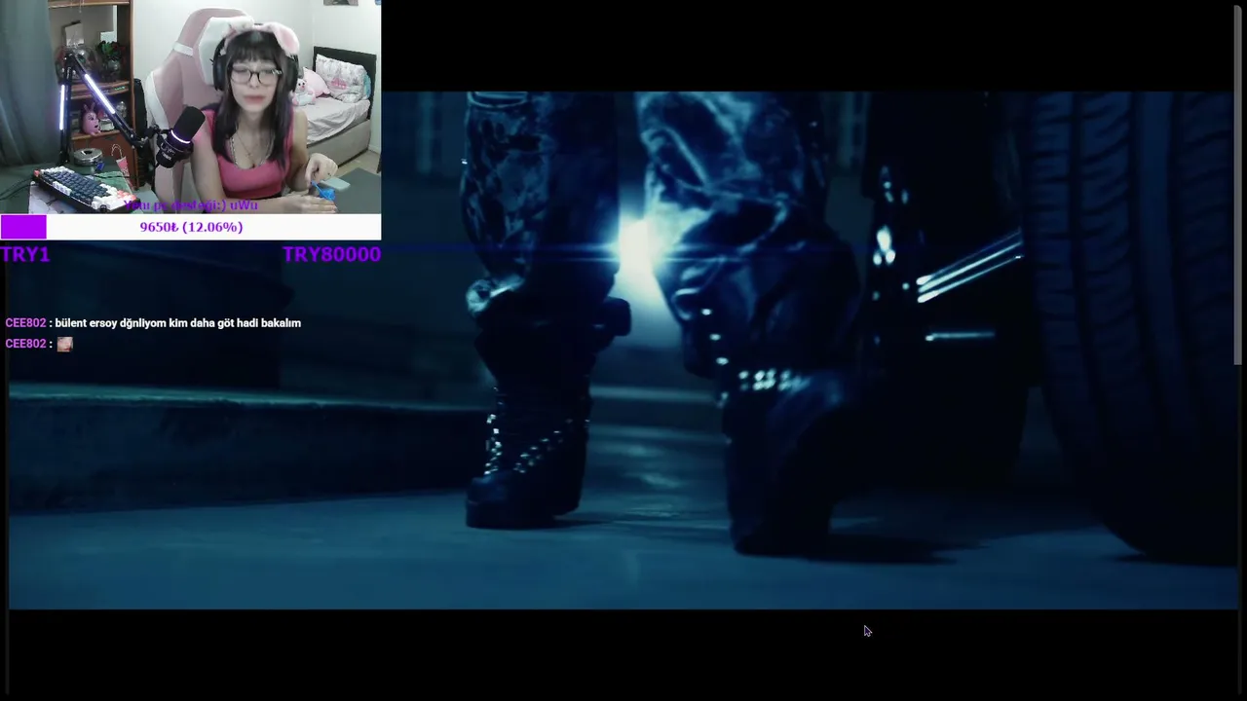Click the page vertical scrollbar thumb
The image size is (1247, 701).
coord(1239,185)
